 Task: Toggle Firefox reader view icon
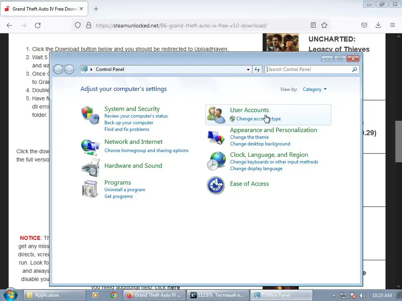313,25
